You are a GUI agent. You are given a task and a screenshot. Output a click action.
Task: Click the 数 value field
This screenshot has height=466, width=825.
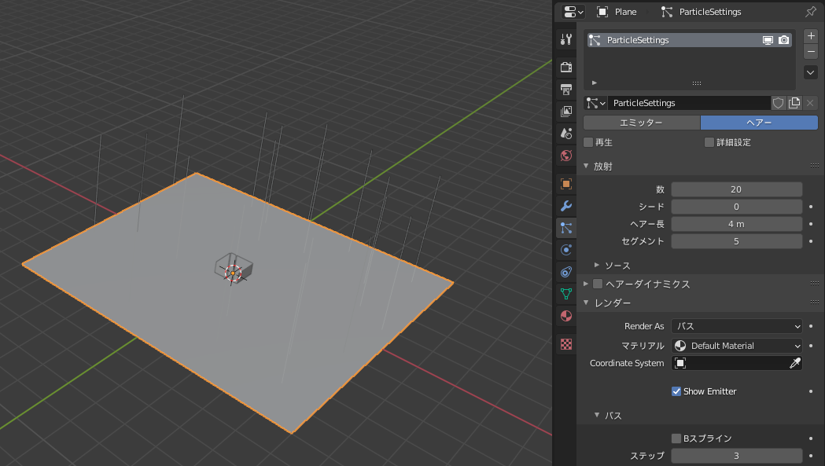736,189
